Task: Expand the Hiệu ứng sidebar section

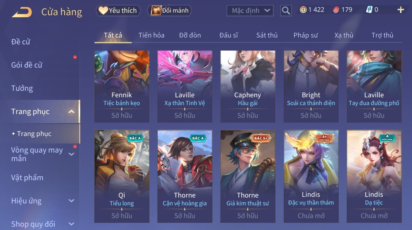Action: click(71, 201)
